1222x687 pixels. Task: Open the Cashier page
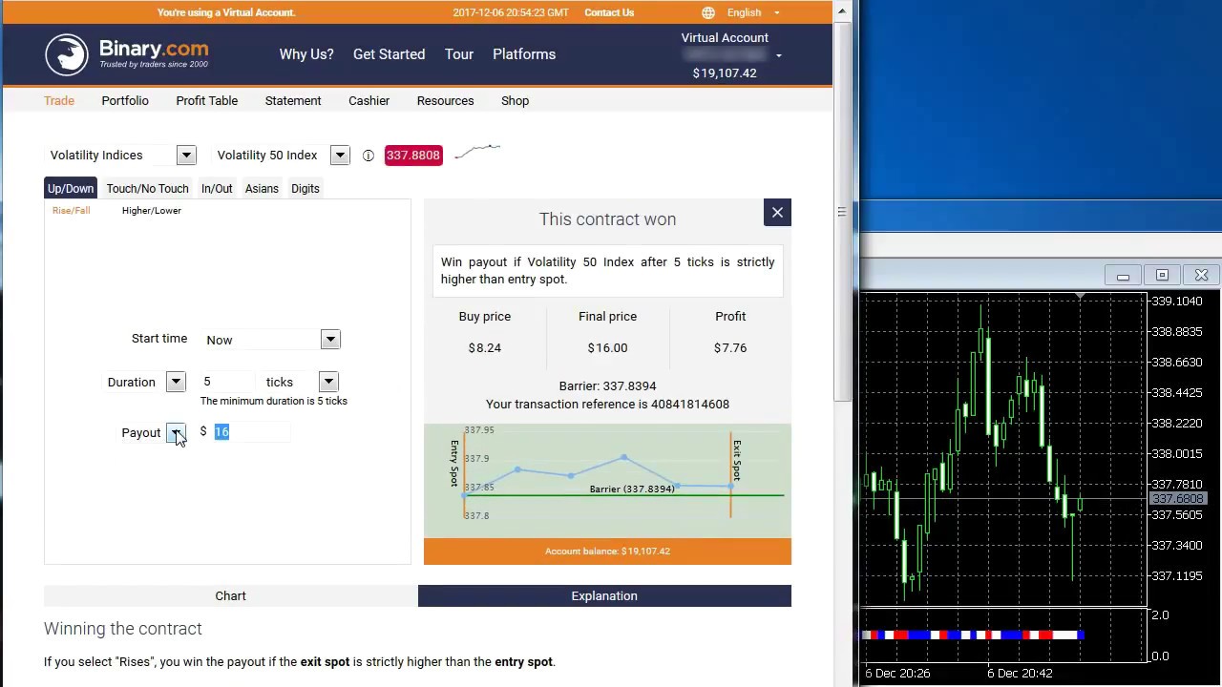(x=369, y=100)
